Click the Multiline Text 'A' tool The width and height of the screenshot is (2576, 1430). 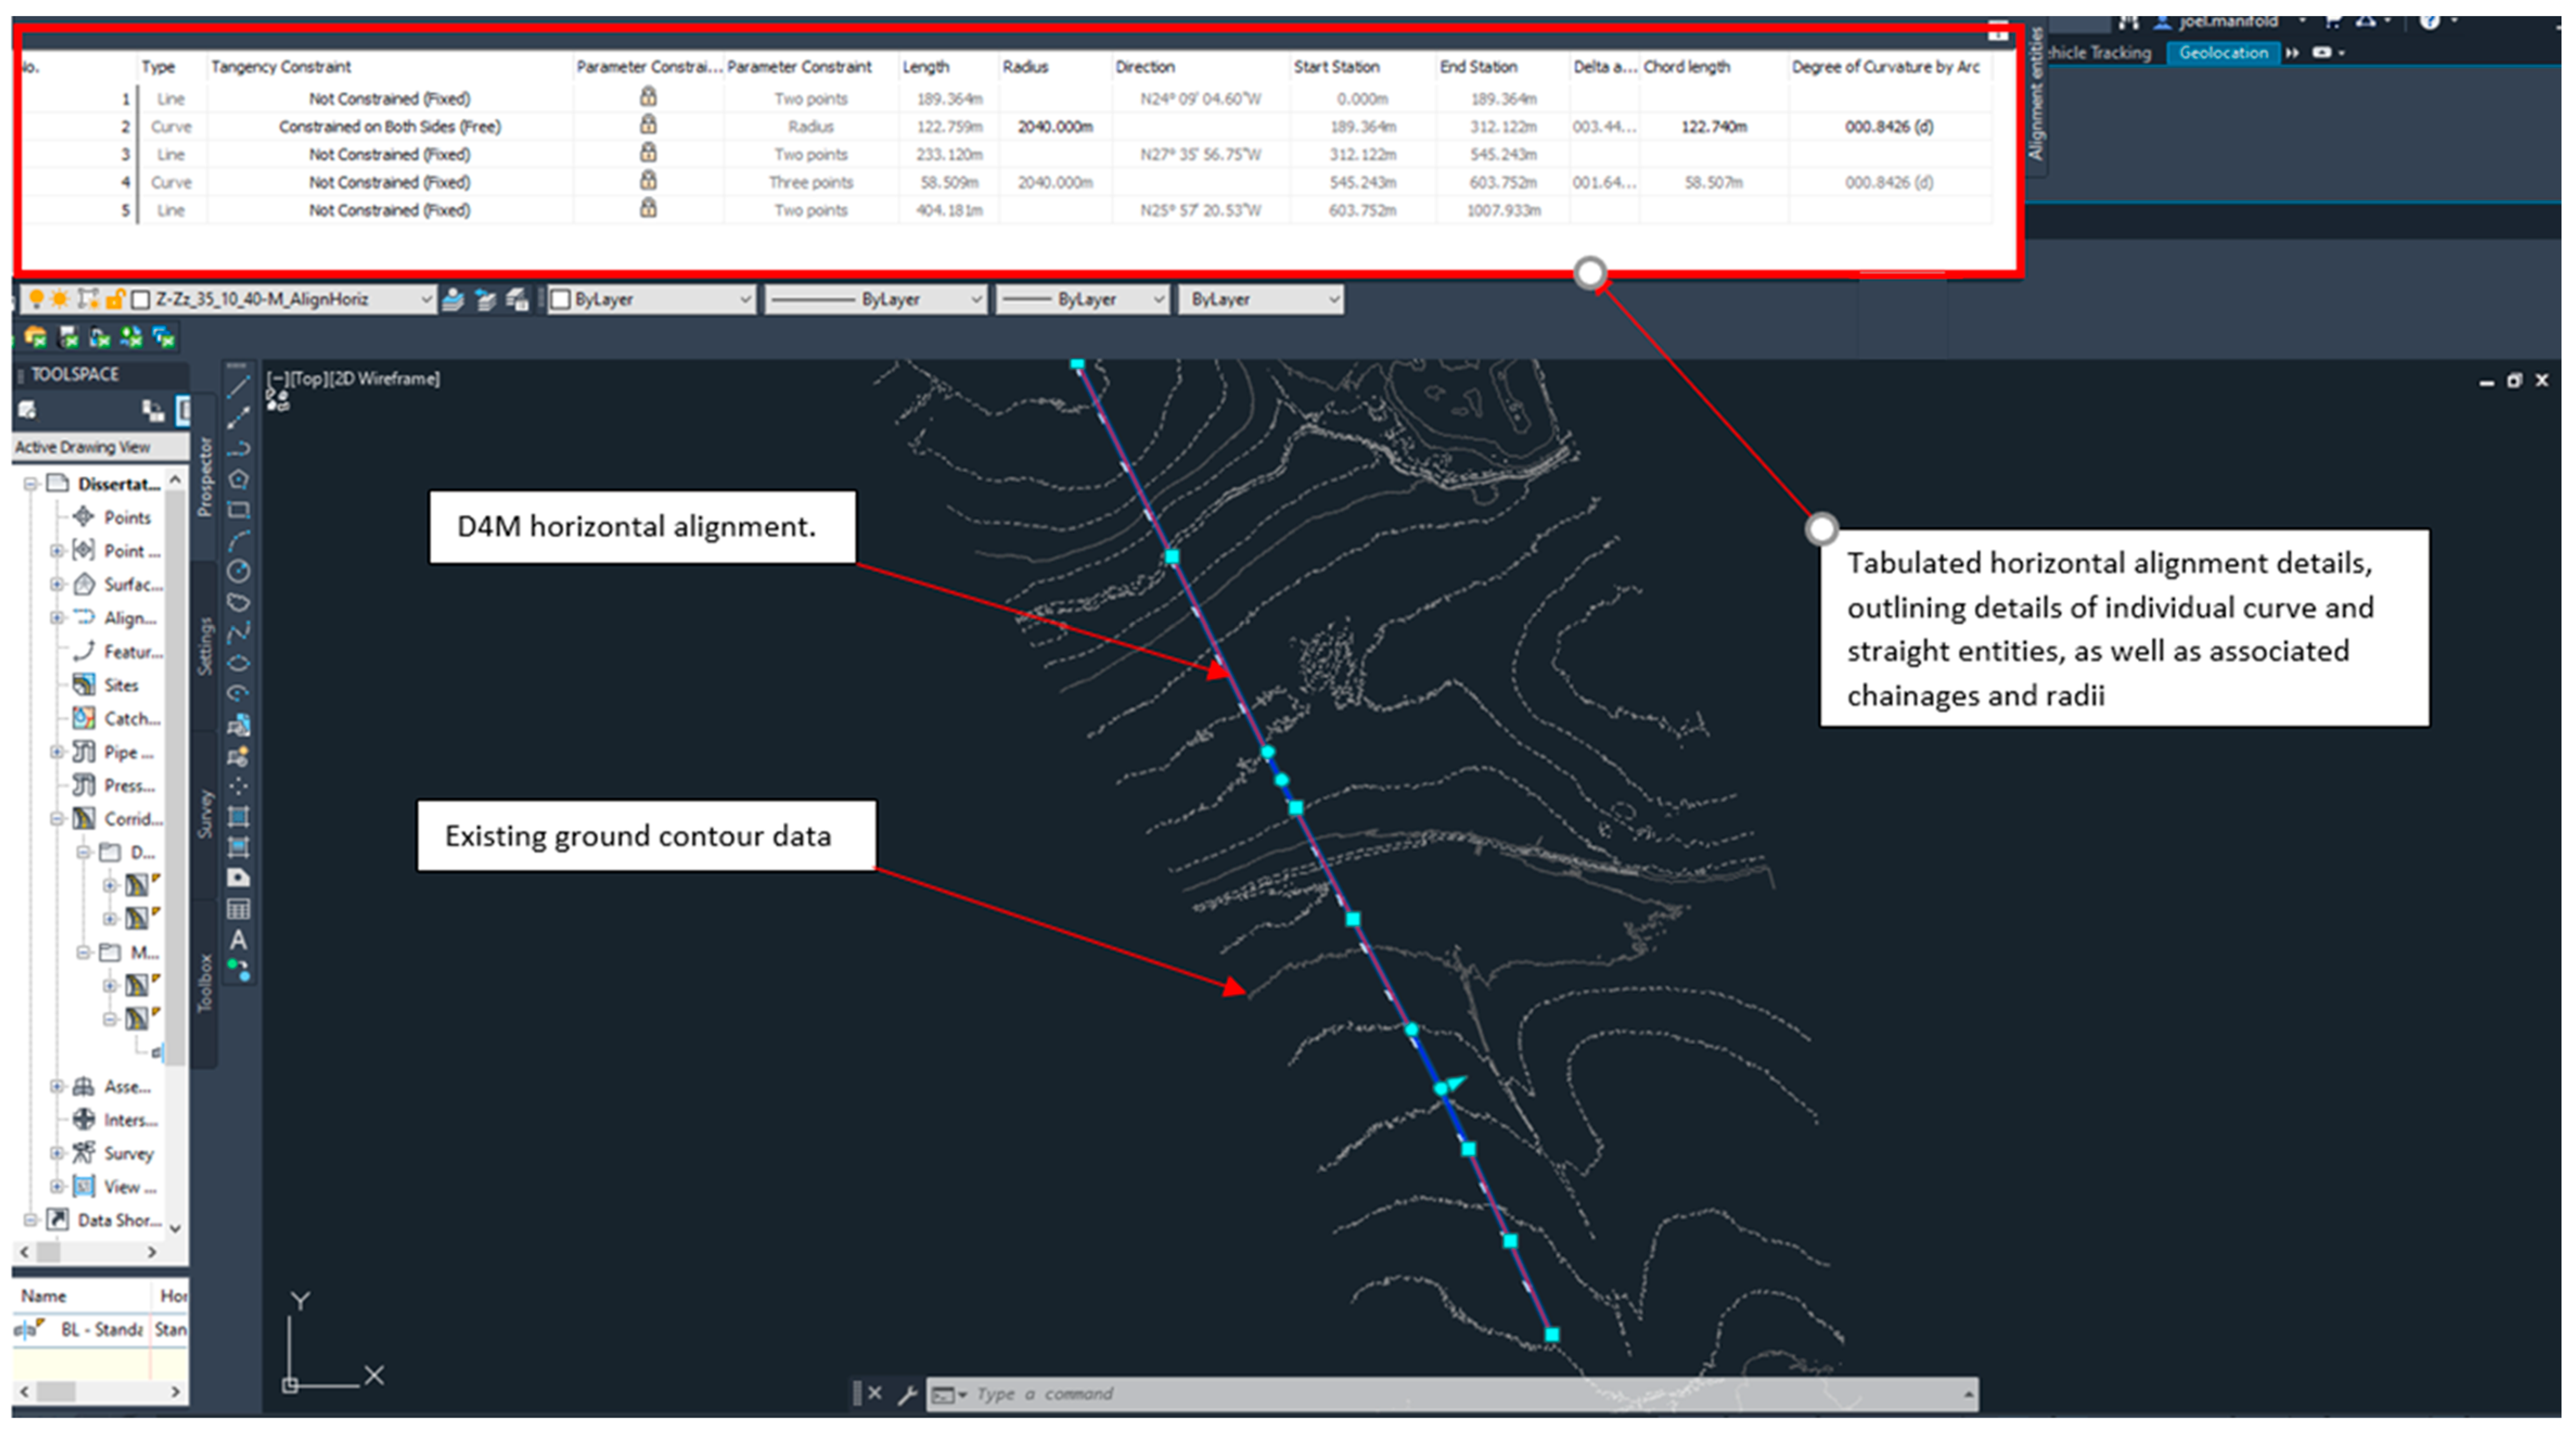point(238,940)
